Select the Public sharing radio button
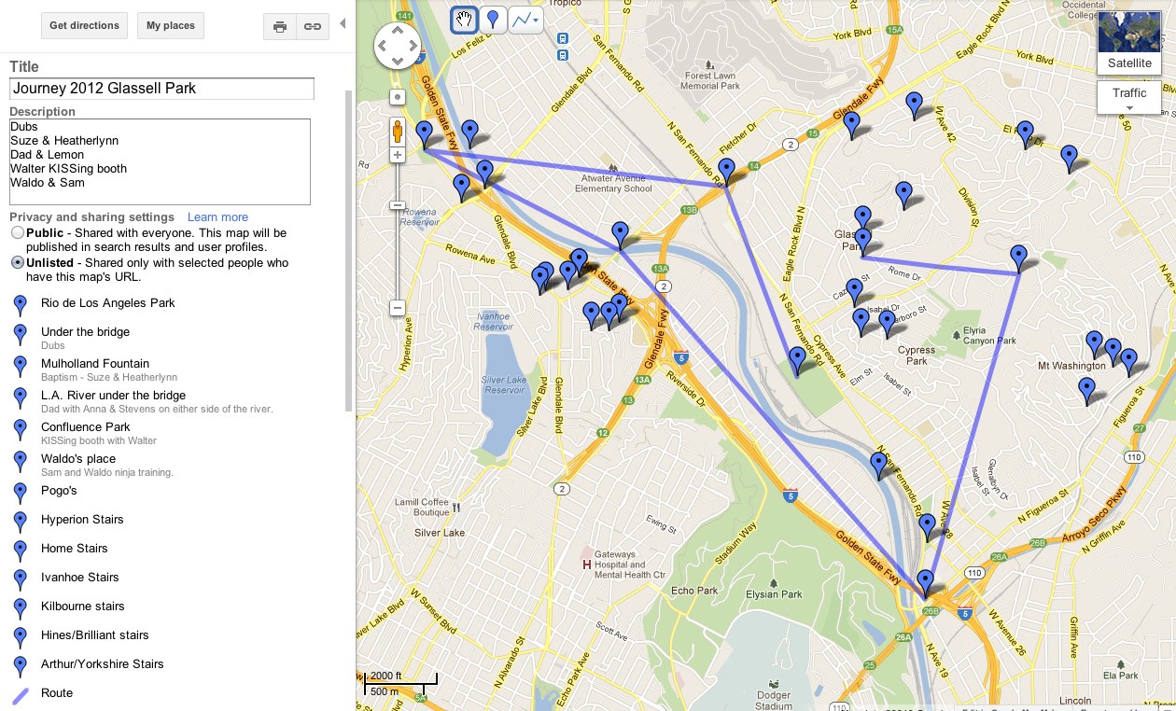This screenshot has height=711, width=1176. (17, 232)
